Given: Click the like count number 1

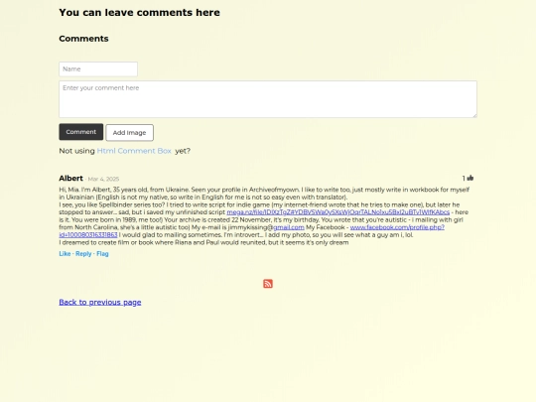Looking at the screenshot, I should point(464,178).
